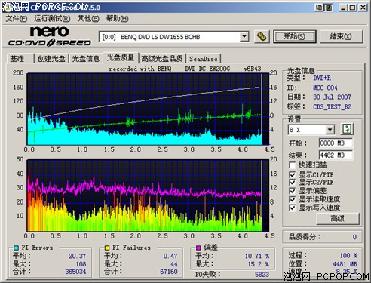This screenshot has height=283, width=371.
Task: Click the MCC 004 disc ID value
Action: click(325, 88)
